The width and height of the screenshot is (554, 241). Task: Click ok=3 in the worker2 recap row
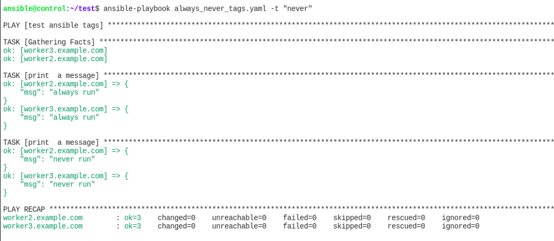pos(133,218)
